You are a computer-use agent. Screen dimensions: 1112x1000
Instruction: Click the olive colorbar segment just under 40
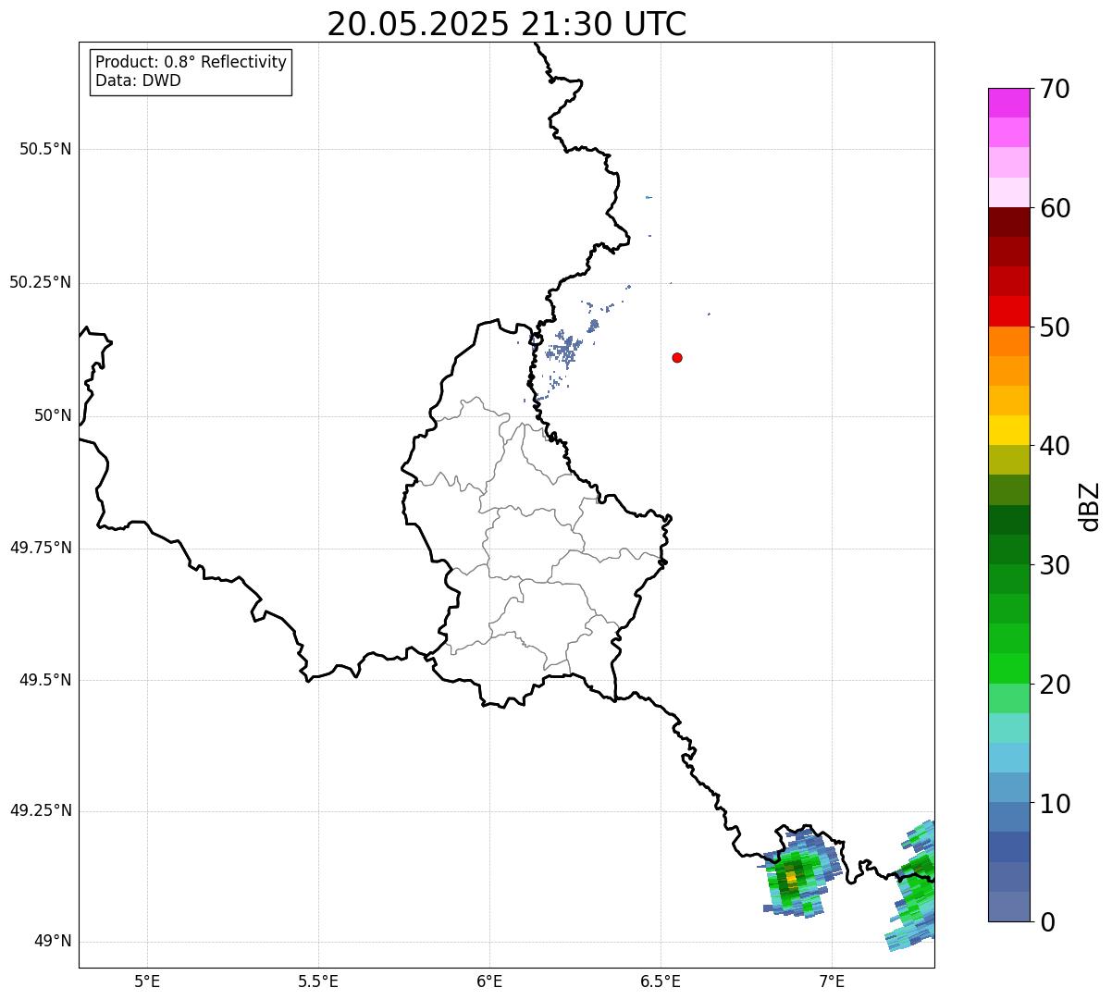pos(1008,460)
